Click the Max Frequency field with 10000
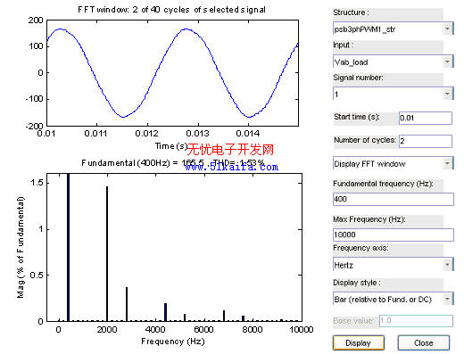Viewport: 464px width, 354px height. click(394, 235)
